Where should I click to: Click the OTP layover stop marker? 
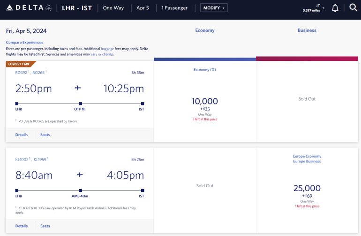tap(81, 103)
